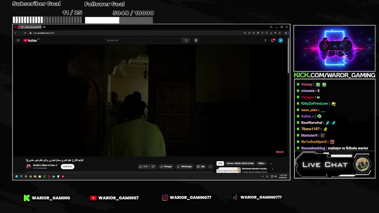Open the browser downloads arrow icon

pyautogui.click(x=271, y=33)
